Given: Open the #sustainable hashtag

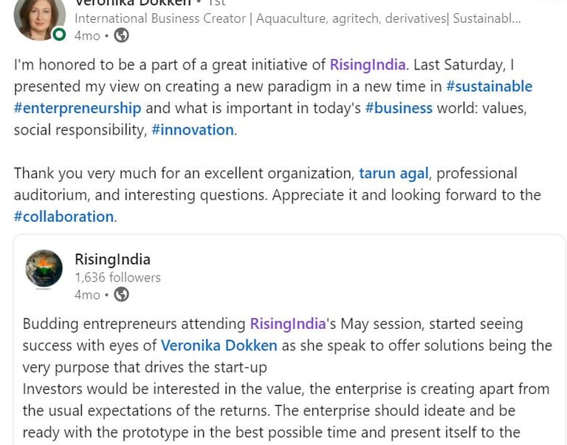Looking at the screenshot, I should [x=489, y=86].
